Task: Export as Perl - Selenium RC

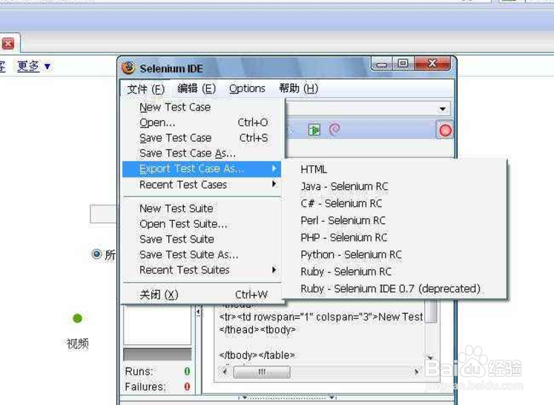Action: [396, 220]
